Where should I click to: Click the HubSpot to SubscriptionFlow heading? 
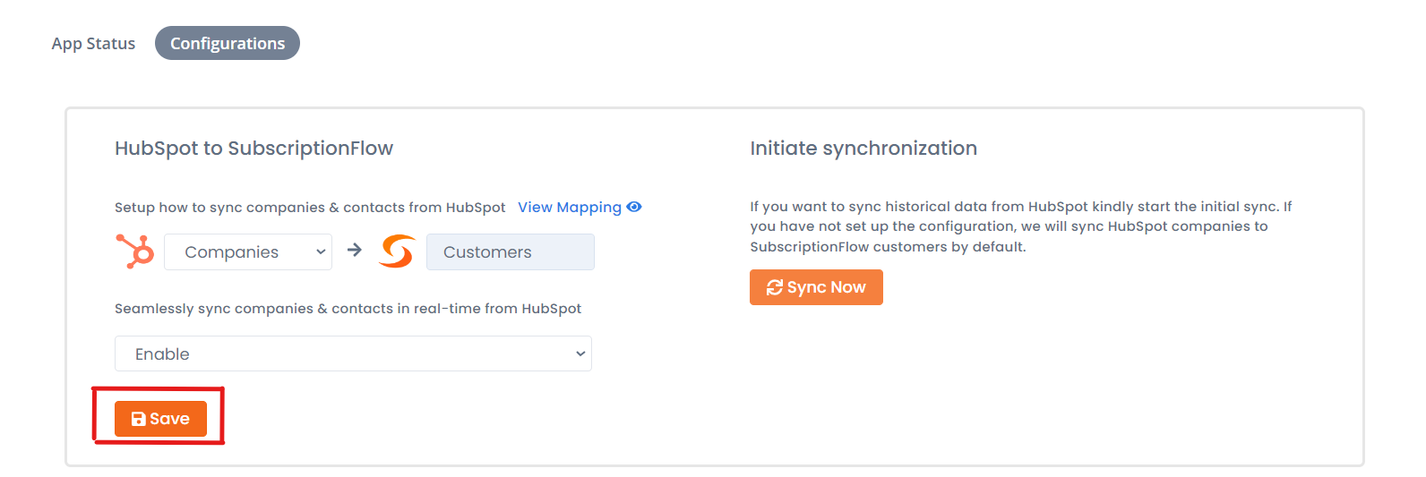point(253,149)
